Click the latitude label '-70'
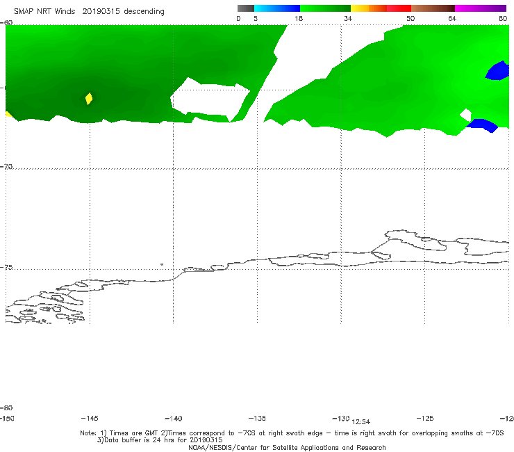The width and height of the screenshot is (514, 452). coord(6,167)
